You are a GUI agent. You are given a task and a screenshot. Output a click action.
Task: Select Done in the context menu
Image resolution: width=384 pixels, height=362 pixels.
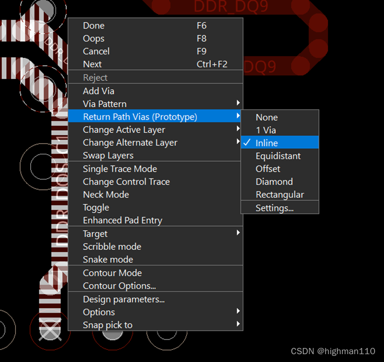94,26
